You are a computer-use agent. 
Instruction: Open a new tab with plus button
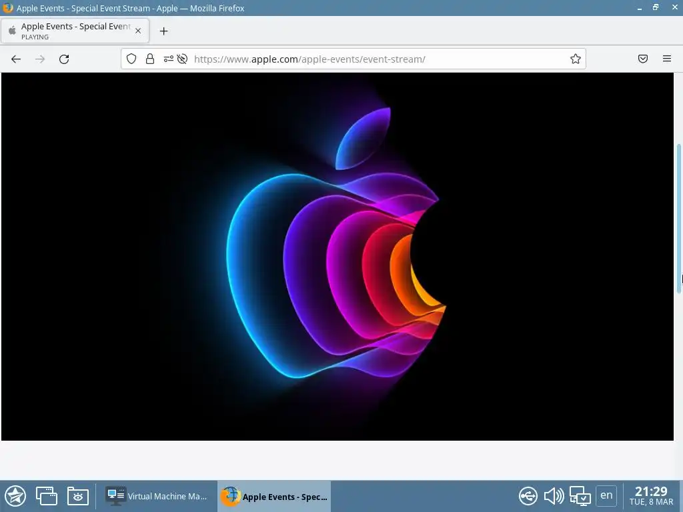point(164,31)
